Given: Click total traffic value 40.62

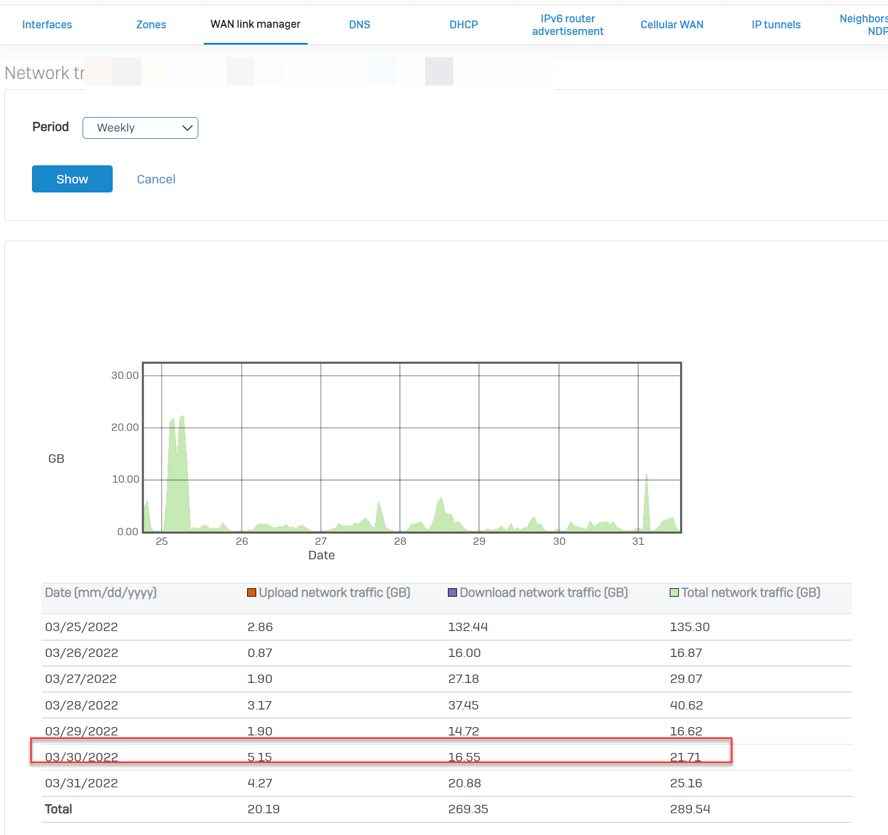Looking at the screenshot, I should coord(686,705).
